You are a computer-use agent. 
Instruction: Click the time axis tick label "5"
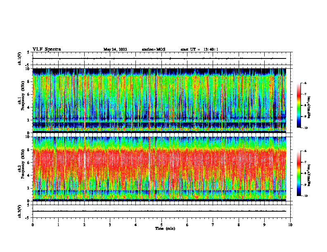pyautogui.click(x=161, y=225)
